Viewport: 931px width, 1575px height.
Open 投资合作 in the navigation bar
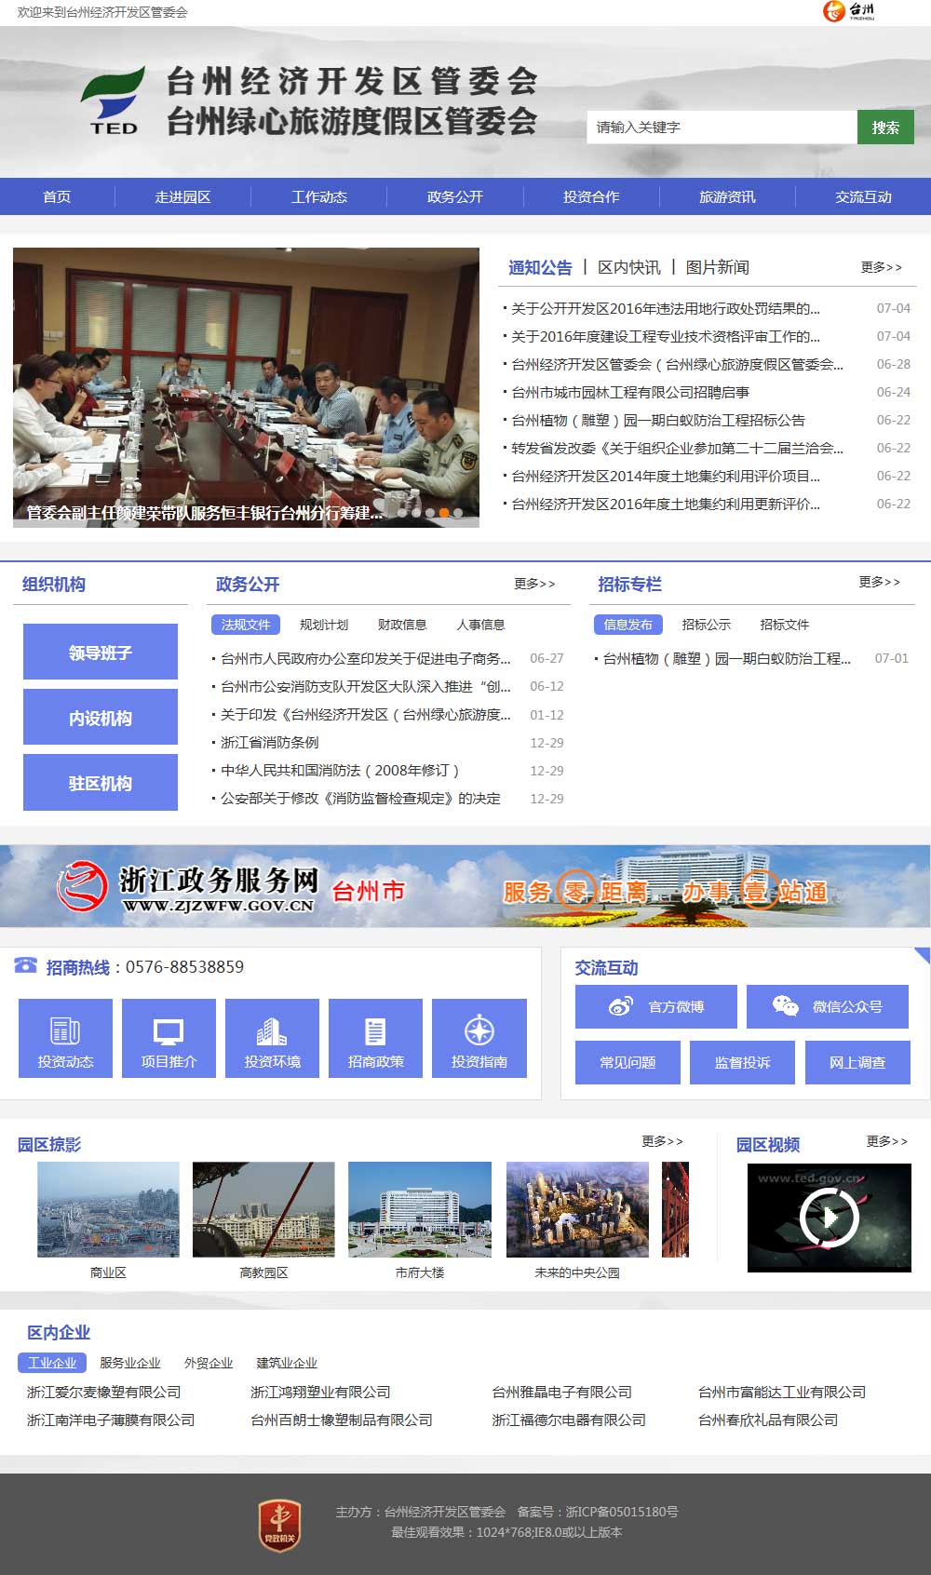pyautogui.click(x=591, y=196)
